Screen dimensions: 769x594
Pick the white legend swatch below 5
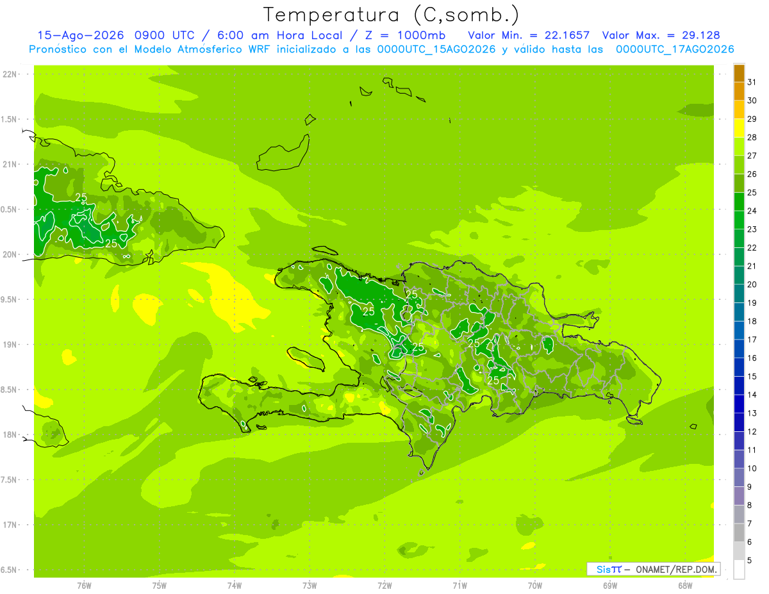[x=739, y=570]
